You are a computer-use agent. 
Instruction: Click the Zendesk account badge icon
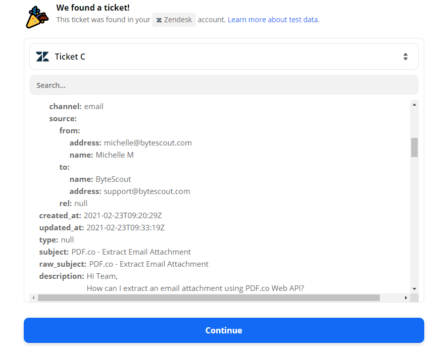coord(160,20)
